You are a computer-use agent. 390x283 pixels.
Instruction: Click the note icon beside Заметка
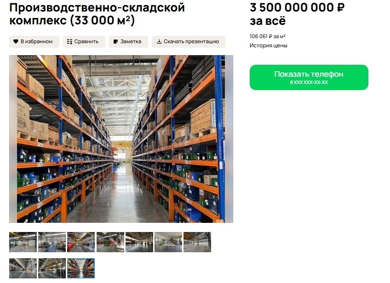tap(115, 41)
